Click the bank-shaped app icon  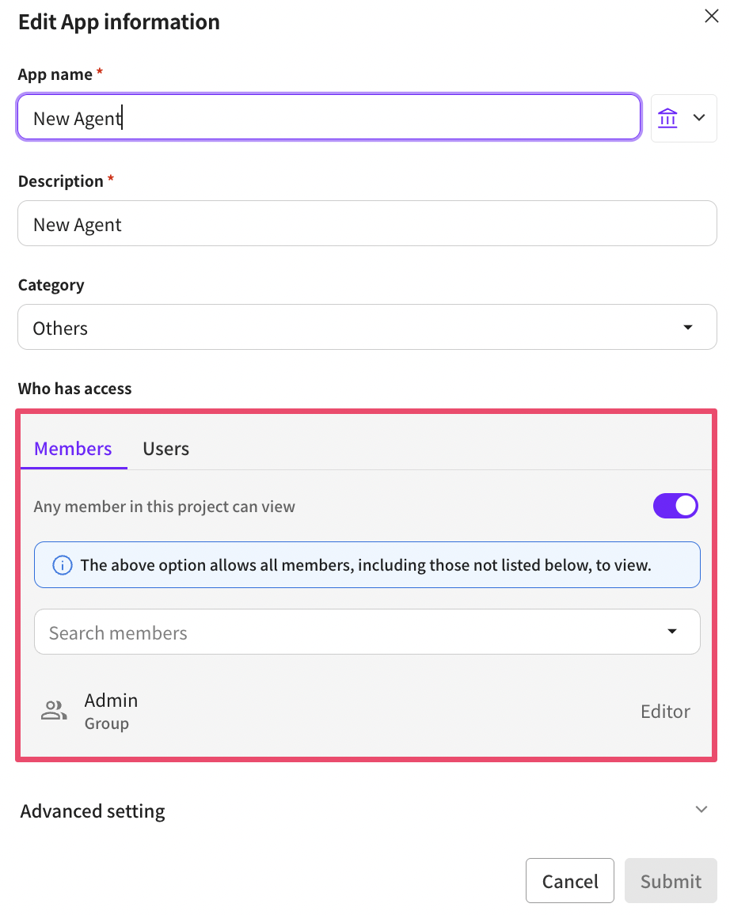(x=668, y=118)
